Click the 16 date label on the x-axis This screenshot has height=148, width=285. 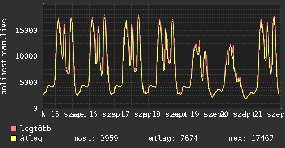coord(93,114)
